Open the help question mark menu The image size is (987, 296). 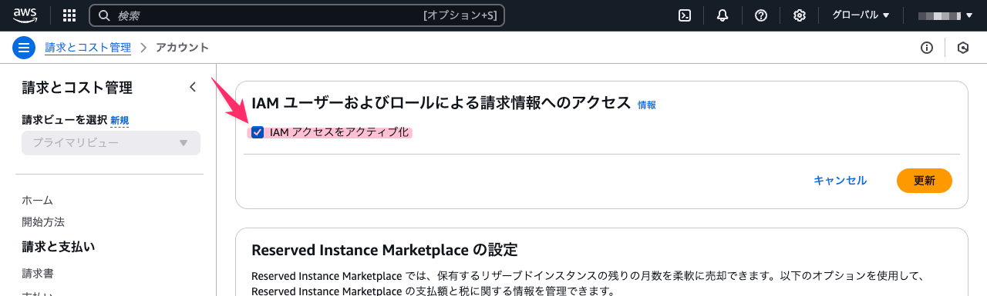[x=761, y=15]
